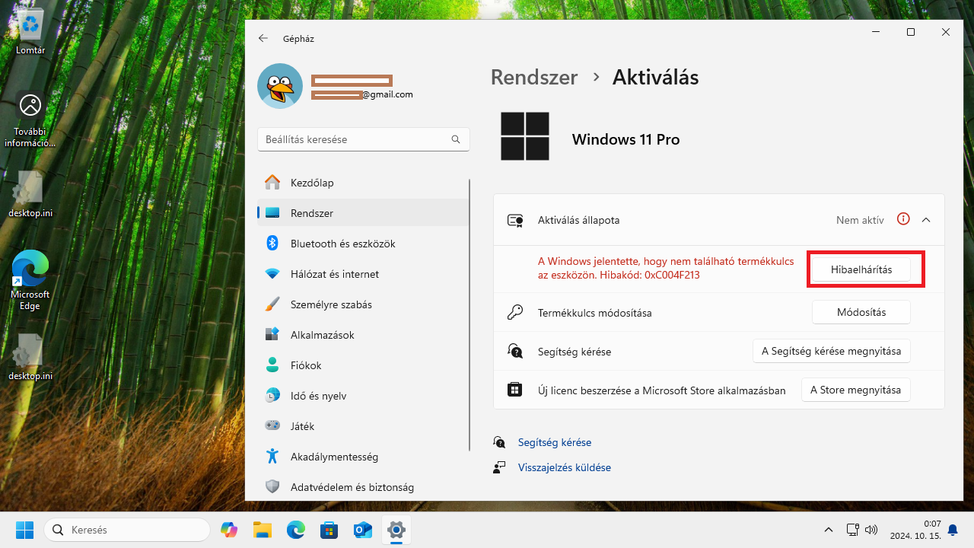Click the user profile avatar picture
The image size is (974, 548).
[280, 86]
